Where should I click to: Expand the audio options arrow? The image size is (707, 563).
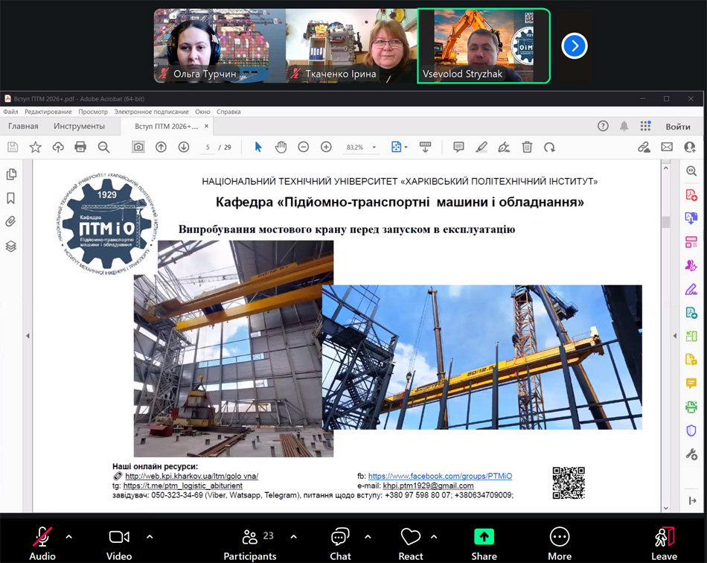point(69,536)
